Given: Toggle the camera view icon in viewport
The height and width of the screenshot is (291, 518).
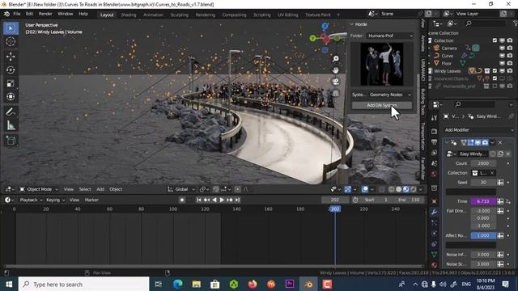Looking at the screenshot, I should [336, 82].
